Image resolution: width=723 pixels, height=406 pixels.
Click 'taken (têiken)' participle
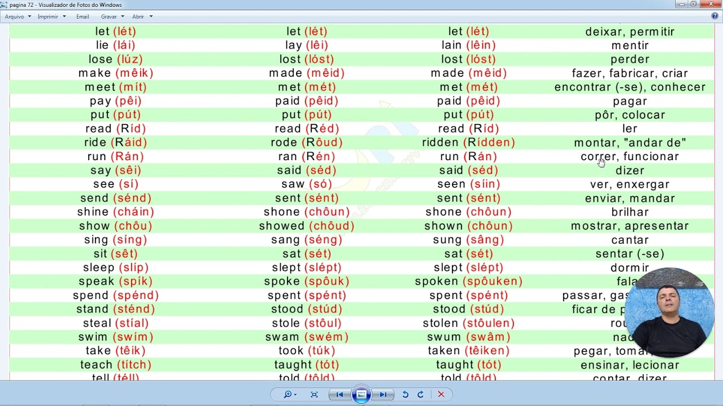(x=469, y=351)
